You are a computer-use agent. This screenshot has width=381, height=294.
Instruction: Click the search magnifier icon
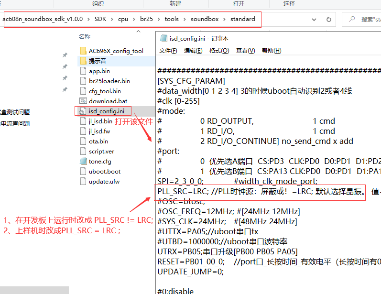pyautogui.click(x=352, y=19)
